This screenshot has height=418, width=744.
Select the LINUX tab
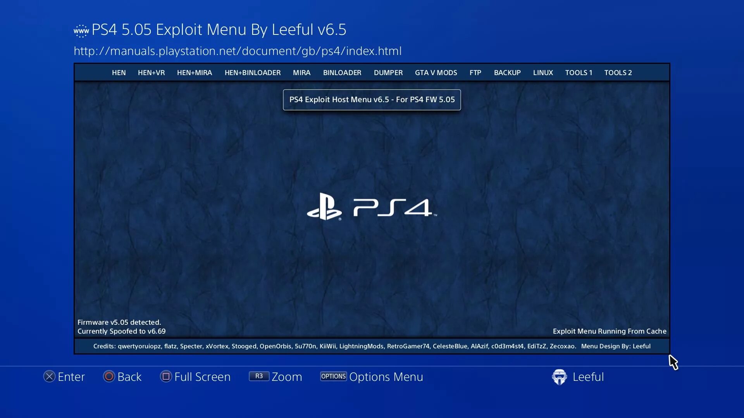coord(542,72)
